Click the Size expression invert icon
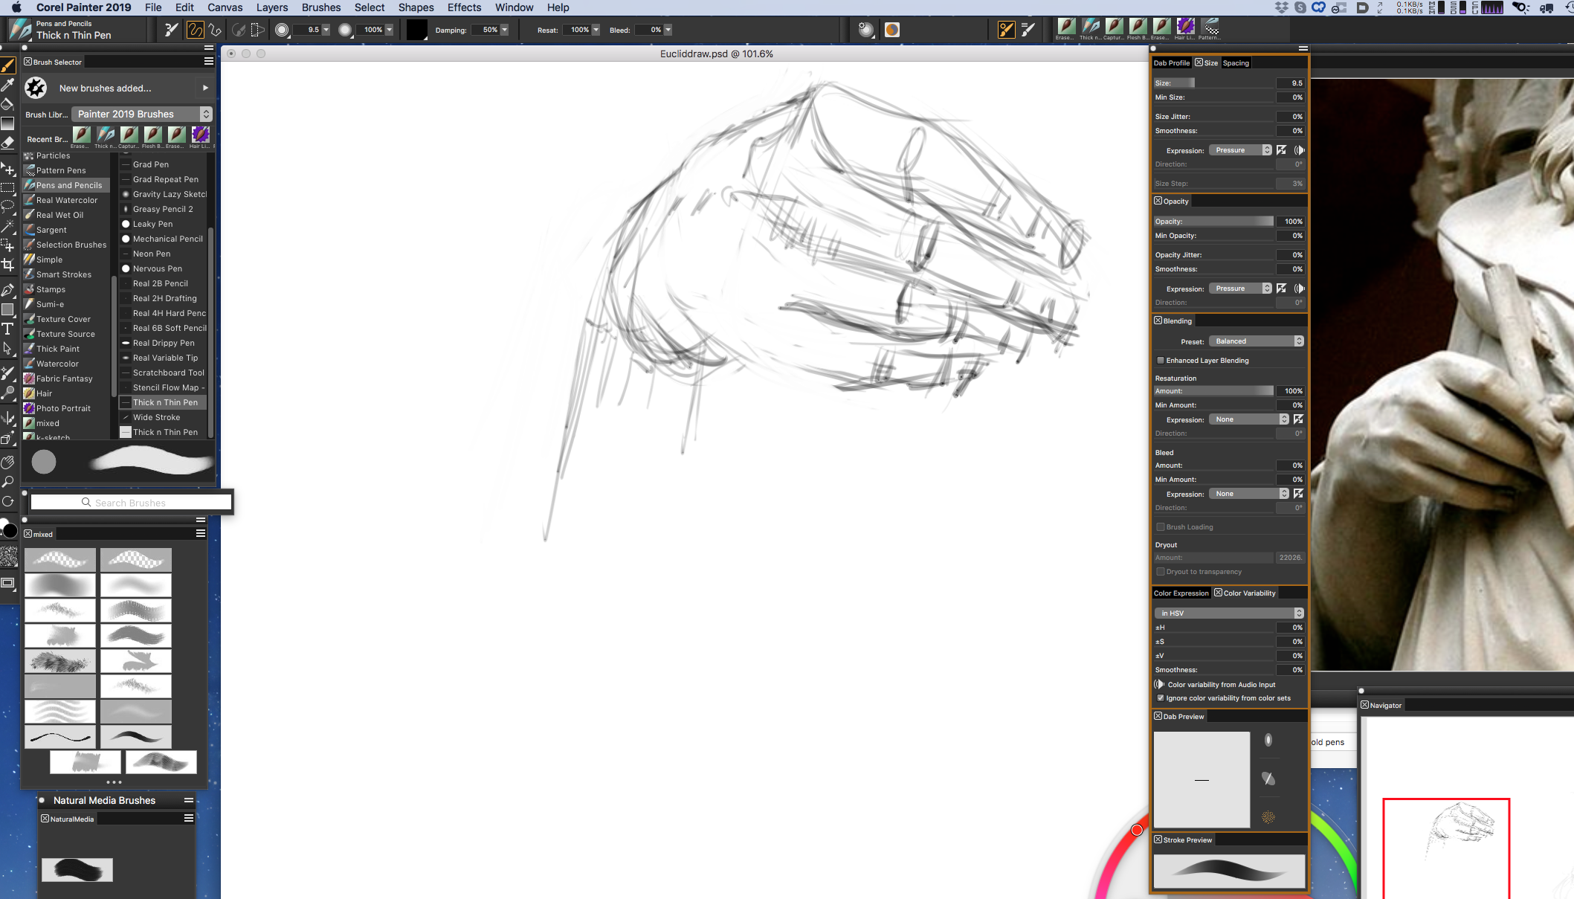The width and height of the screenshot is (1574, 899). click(1282, 150)
